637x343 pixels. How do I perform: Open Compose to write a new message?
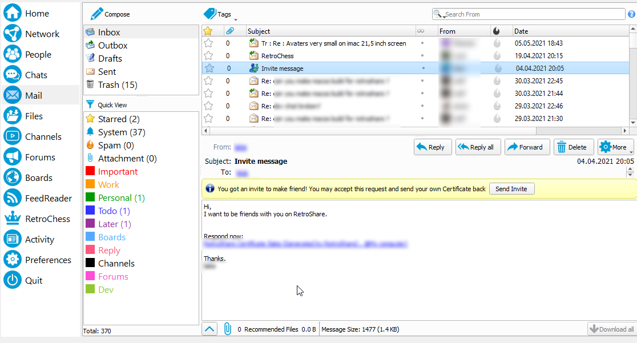(x=108, y=13)
